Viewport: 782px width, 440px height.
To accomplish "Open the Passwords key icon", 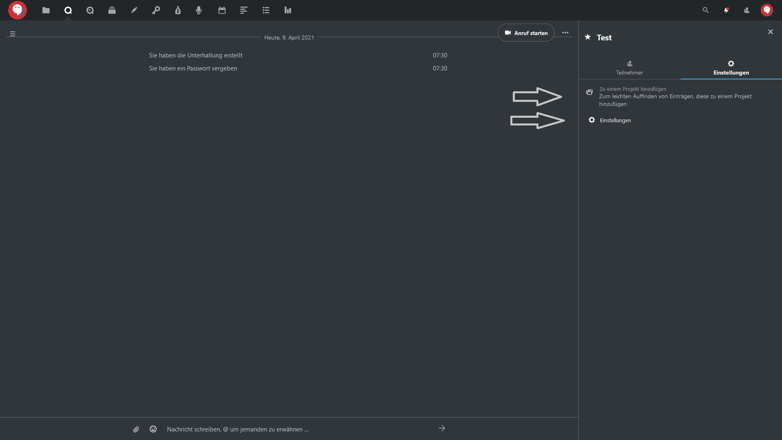I will point(156,10).
